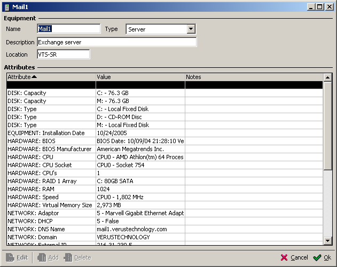The height and width of the screenshot is (267, 337).
Task: Click the Description field with Exchange server
Action: point(116,42)
